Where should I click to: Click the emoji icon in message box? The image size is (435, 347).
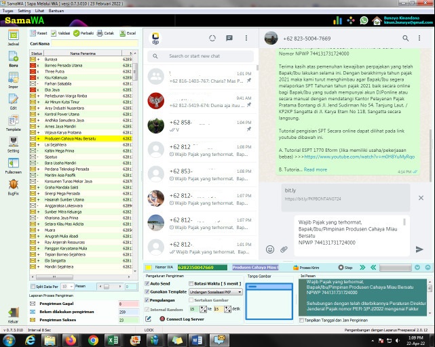pos(270,249)
